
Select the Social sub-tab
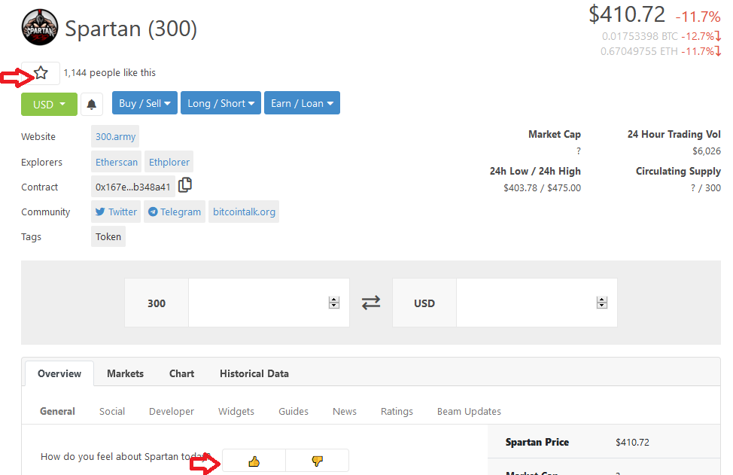click(112, 412)
